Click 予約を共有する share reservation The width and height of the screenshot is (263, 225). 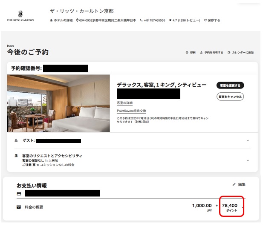[211, 53]
